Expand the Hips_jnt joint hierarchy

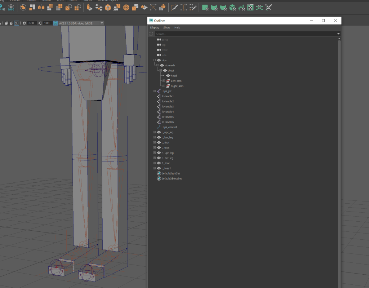click(x=154, y=91)
